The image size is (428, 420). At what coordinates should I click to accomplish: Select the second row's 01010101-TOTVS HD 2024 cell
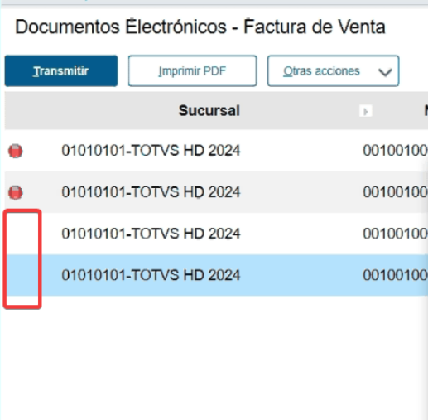tap(151, 192)
